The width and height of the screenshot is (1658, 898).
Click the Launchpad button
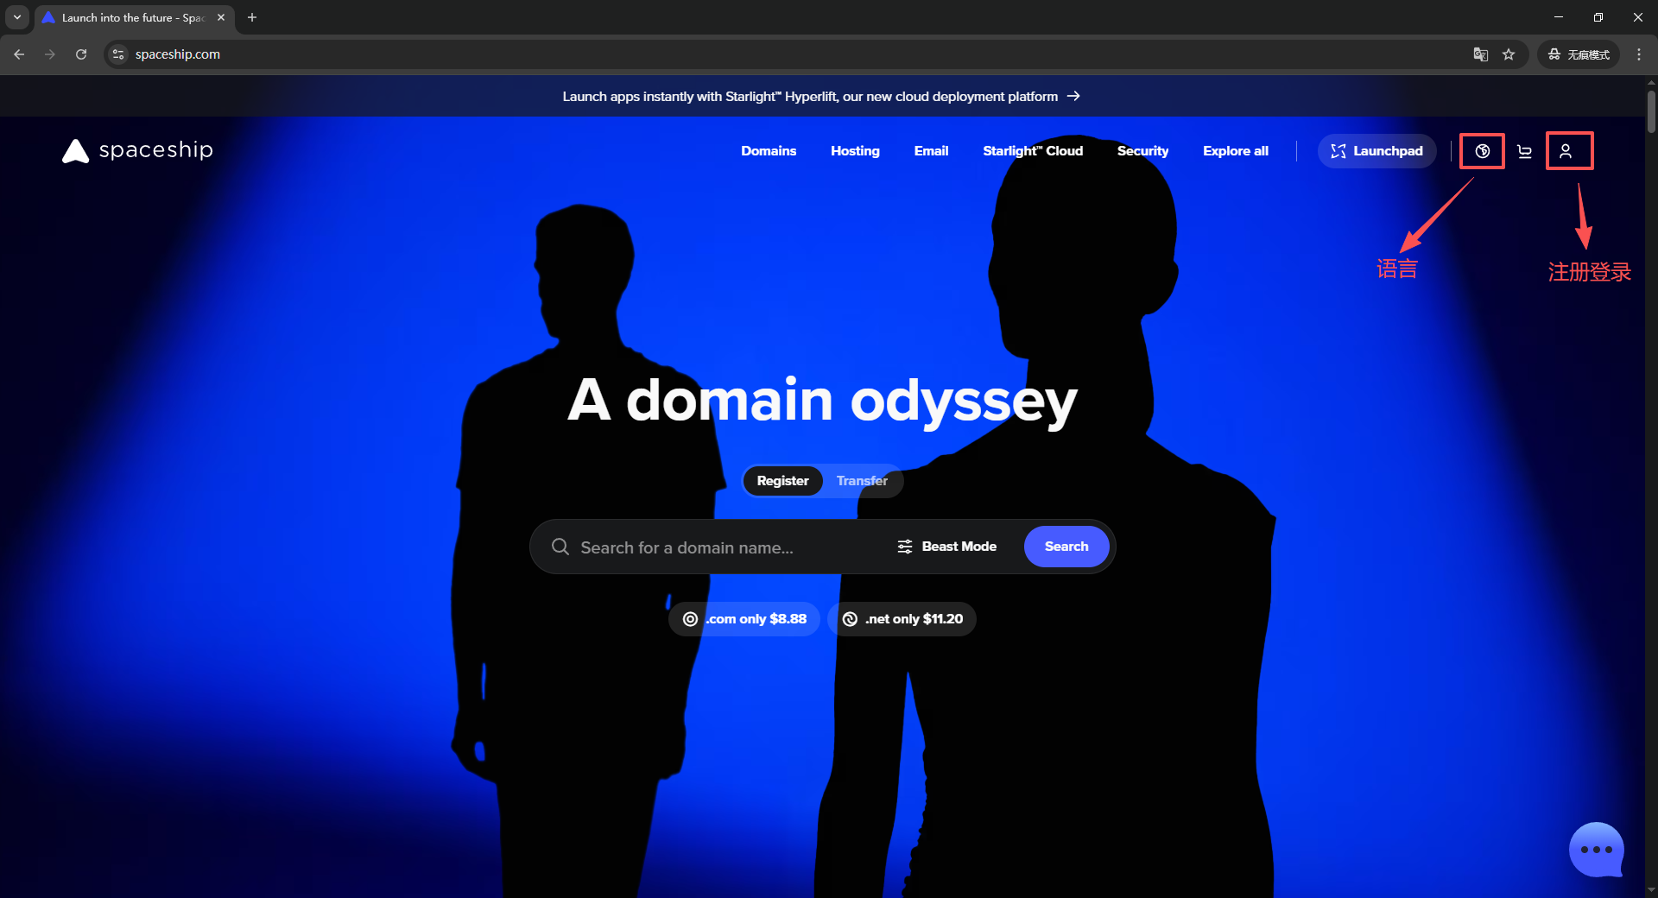coord(1376,151)
